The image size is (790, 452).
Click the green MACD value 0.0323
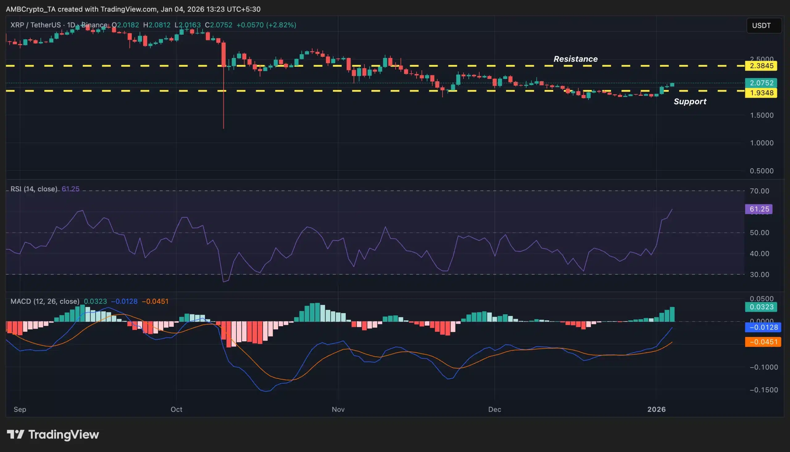(761, 306)
